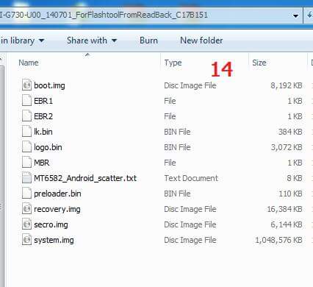Image resolution: width=313 pixels, height=287 pixels.
Task: Select the preloader.bin file icon
Action: coord(26,194)
